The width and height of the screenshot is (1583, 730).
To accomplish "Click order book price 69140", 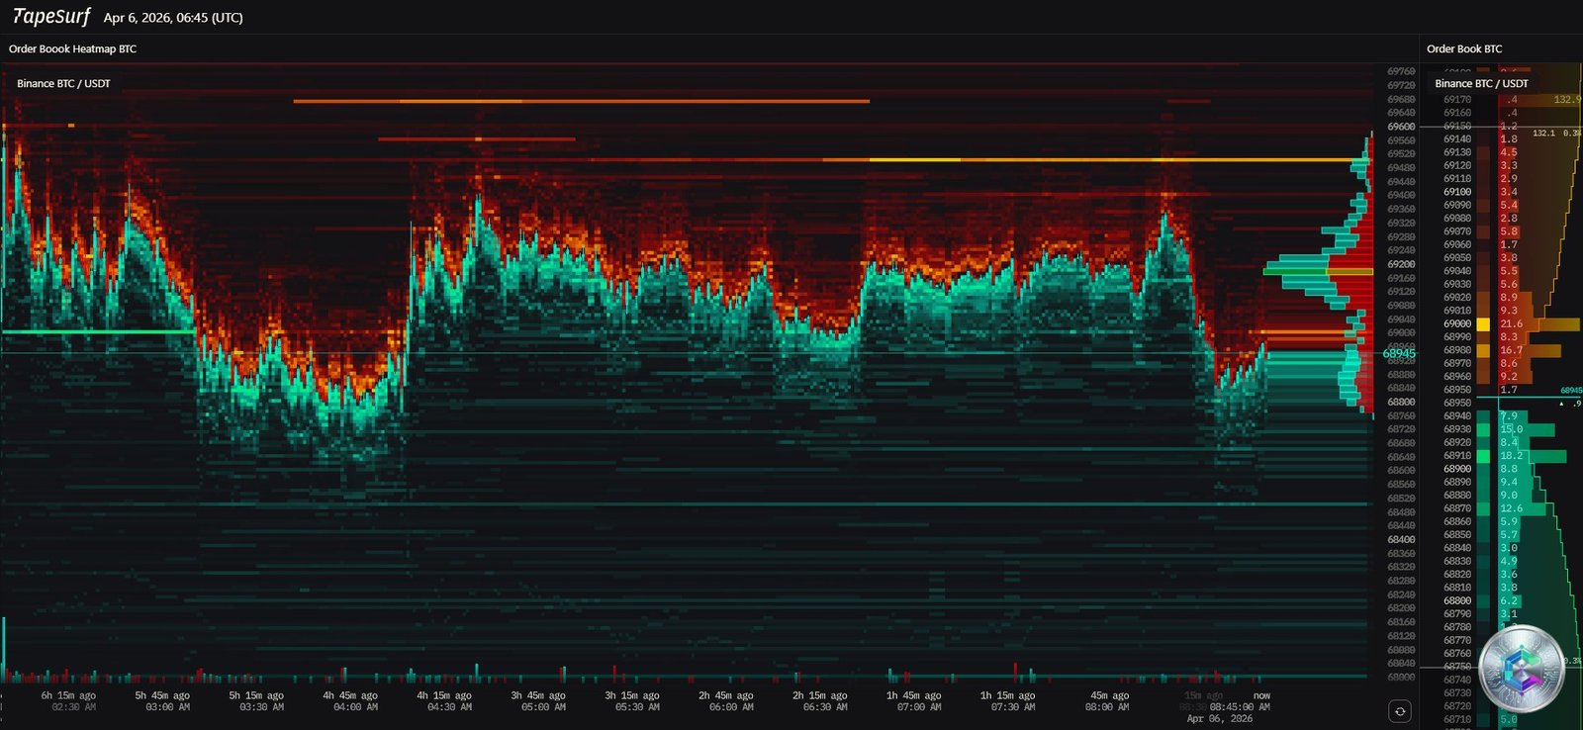I will click(1457, 139).
